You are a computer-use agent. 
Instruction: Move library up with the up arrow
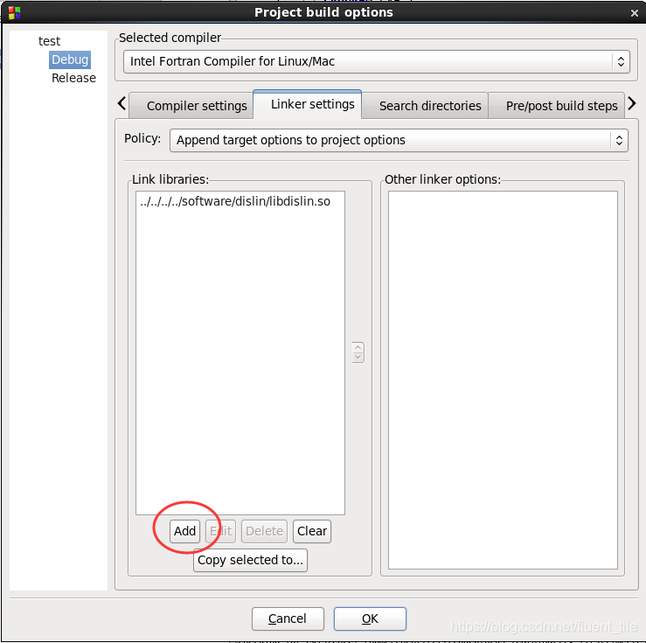(358, 347)
